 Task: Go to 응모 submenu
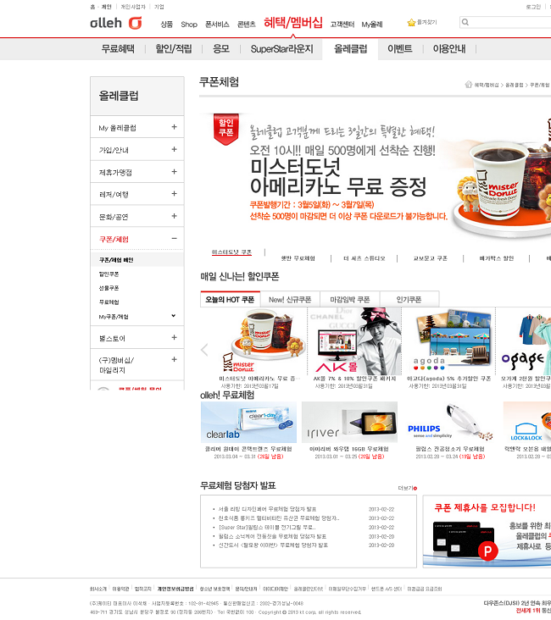click(221, 49)
